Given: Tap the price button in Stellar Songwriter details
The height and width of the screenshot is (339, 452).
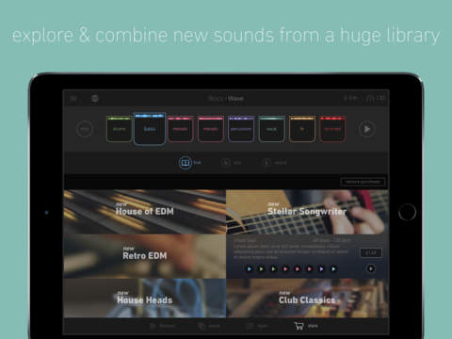Looking at the screenshot, I should 371,252.
